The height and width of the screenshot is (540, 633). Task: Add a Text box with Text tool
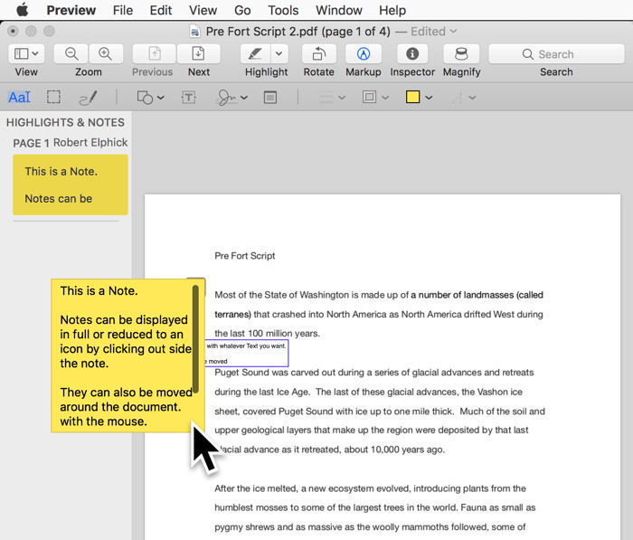[188, 98]
